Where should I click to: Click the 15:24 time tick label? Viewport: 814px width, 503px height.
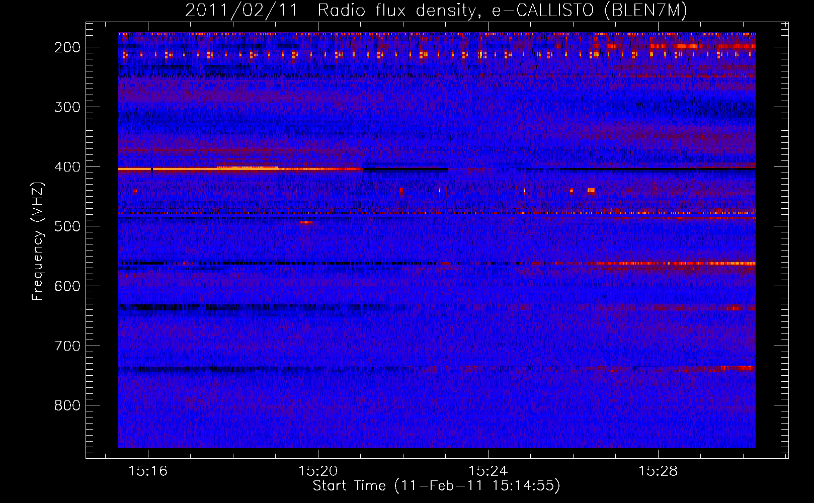point(488,471)
